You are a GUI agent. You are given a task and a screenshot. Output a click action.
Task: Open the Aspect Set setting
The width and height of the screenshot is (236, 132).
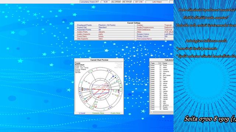pyautogui.click(x=82, y=27)
